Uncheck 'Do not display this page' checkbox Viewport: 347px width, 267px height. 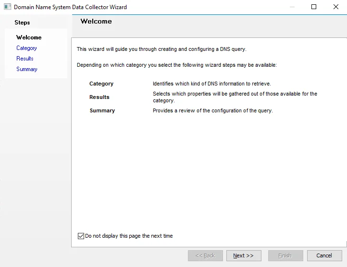tap(81, 236)
